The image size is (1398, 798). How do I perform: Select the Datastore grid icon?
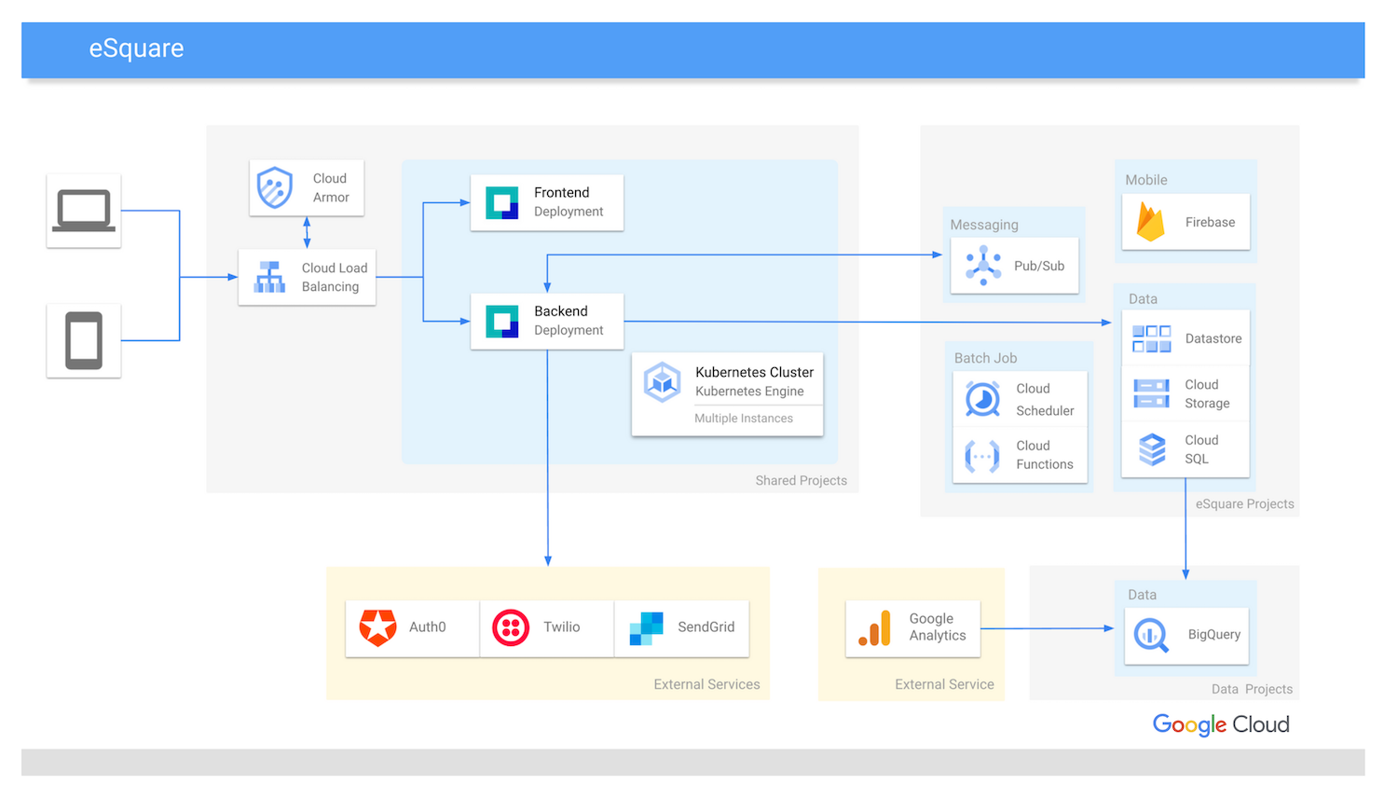point(1152,338)
